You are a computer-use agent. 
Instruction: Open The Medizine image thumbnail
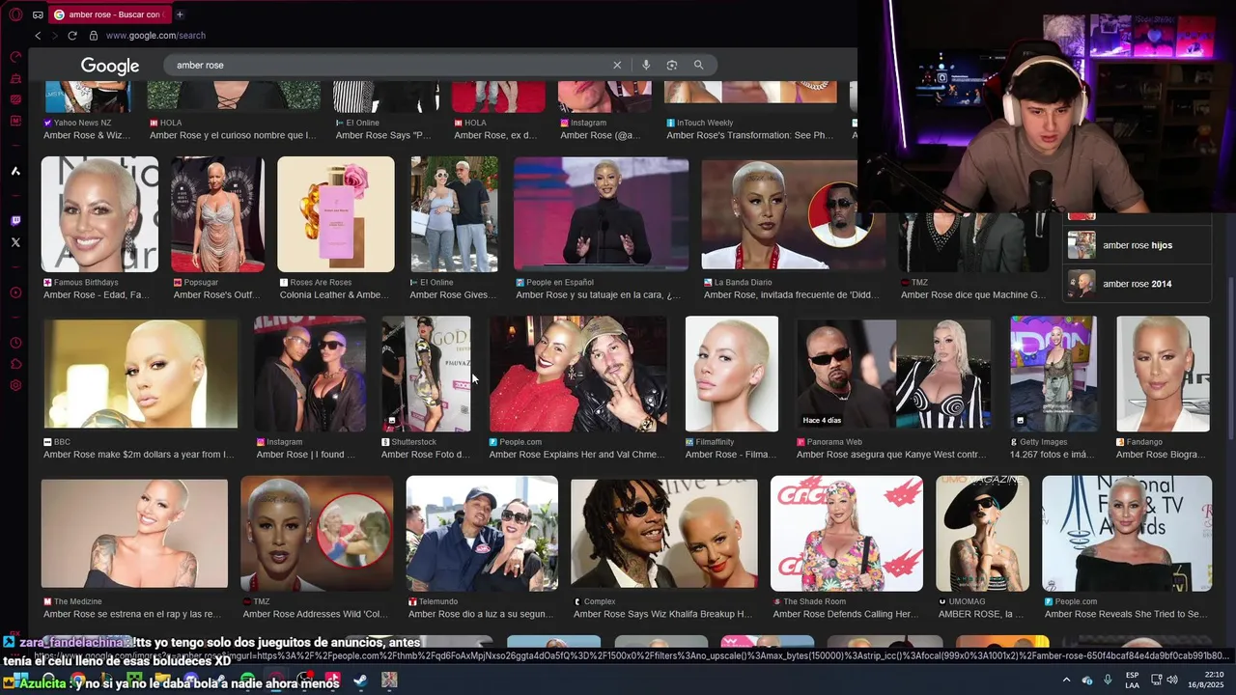pyautogui.click(x=134, y=534)
